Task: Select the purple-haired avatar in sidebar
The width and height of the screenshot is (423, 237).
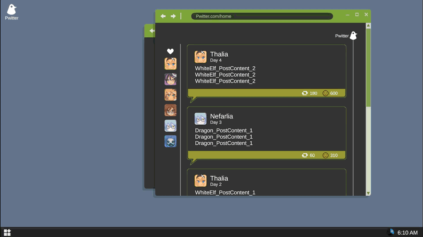Action: coord(170,79)
